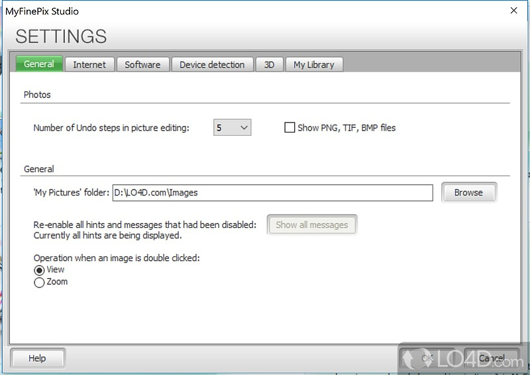Expand the Undo steps dropdown
This screenshot has width=530, height=375.
pyautogui.click(x=233, y=127)
